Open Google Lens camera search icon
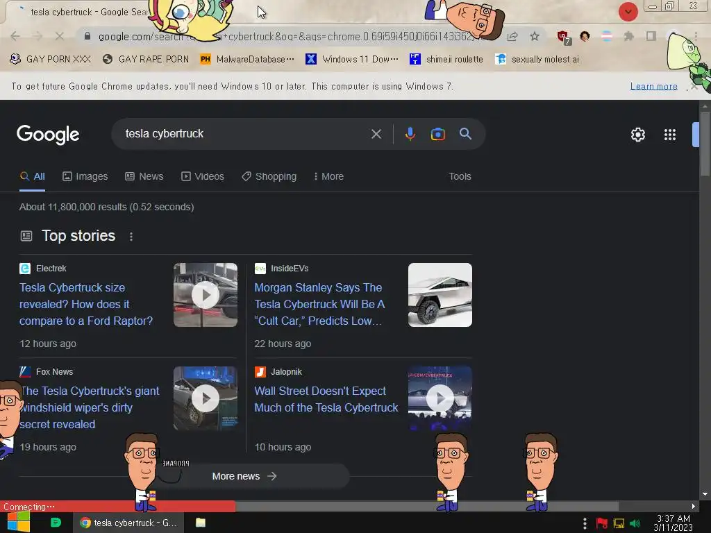This screenshot has height=533, width=711. point(437,134)
